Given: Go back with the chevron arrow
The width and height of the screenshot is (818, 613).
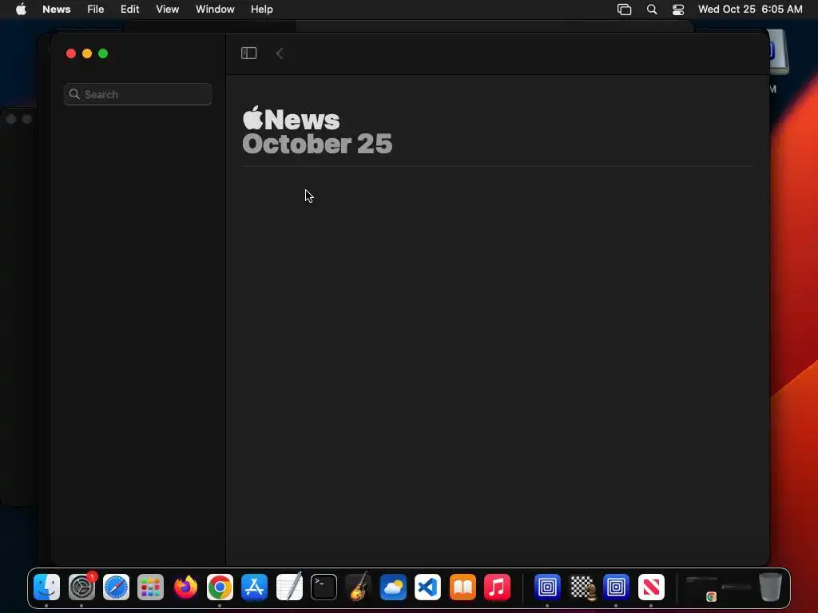Looking at the screenshot, I should 280,53.
